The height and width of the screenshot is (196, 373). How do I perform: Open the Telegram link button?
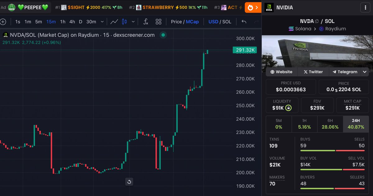[345, 72]
